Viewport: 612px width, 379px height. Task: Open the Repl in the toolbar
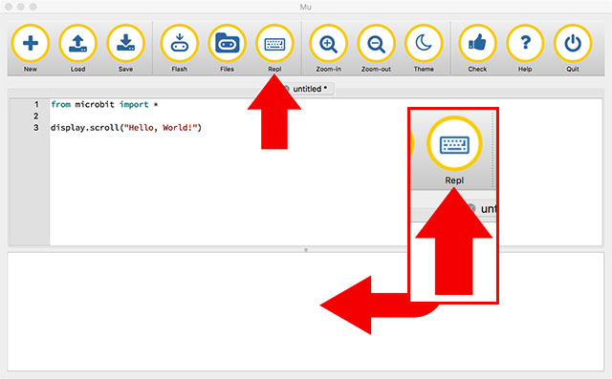(x=274, y=43)
